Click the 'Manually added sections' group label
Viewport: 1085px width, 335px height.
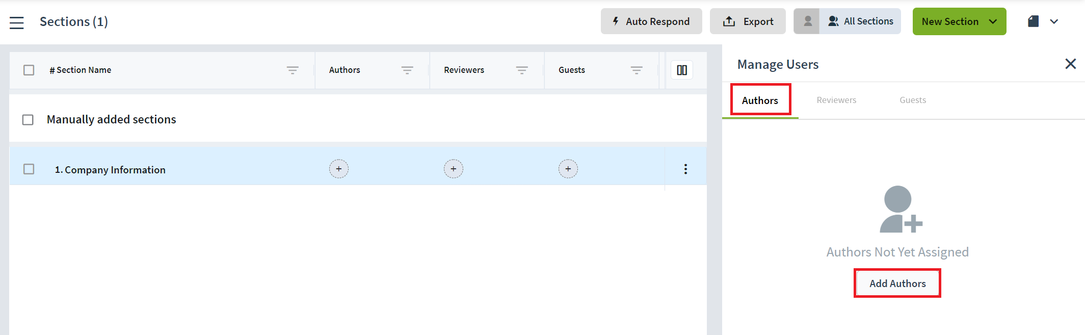(111, 119)
